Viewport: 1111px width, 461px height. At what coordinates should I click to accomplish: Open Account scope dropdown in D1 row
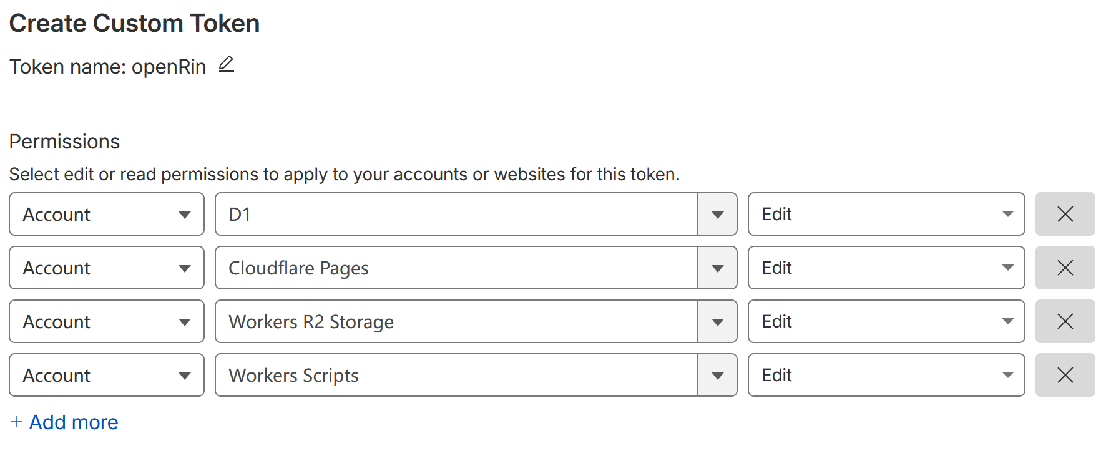click(107, 214)
